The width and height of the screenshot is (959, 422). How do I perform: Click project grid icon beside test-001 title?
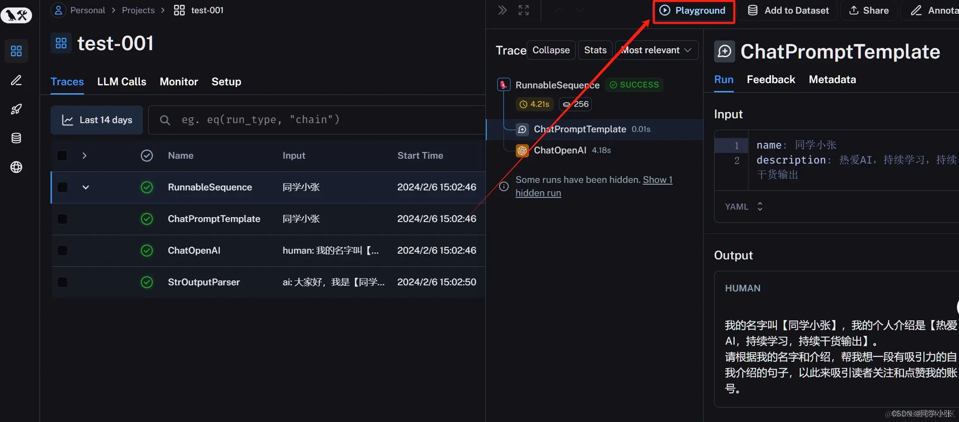point(61,43)
